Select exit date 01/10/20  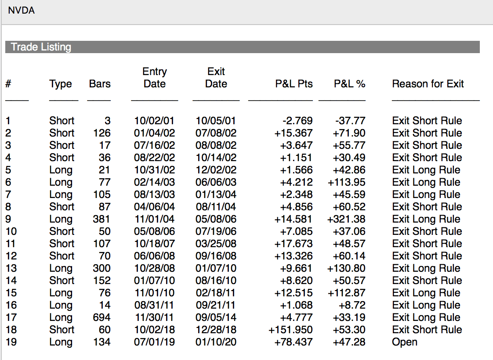[216, 342]
